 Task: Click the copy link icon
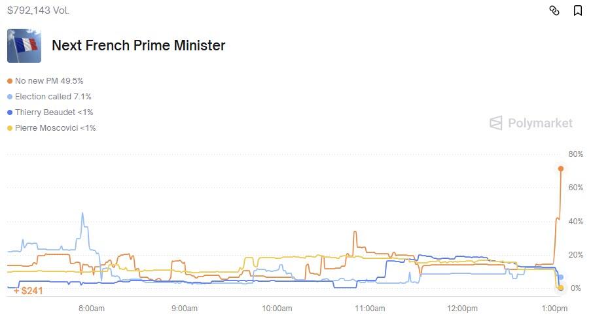554,10
